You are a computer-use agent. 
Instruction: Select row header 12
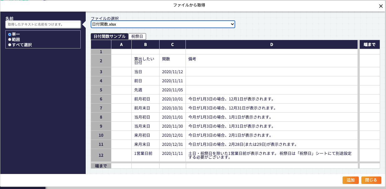tap(101, 155)
